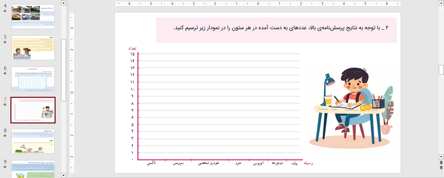The image size is (444, 178).
Task: Go to next slide with double-down arrow
Action: tap(441, 168)
